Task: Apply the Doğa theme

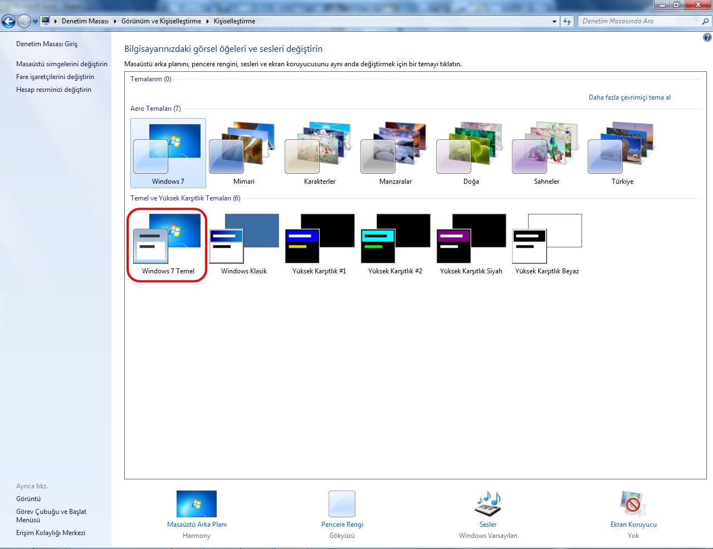Action: [x=471, y=153]
